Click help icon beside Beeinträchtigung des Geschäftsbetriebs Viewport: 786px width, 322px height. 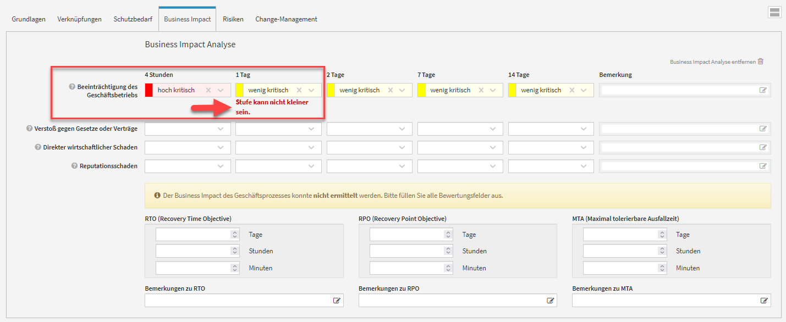[x=72, y=87]
